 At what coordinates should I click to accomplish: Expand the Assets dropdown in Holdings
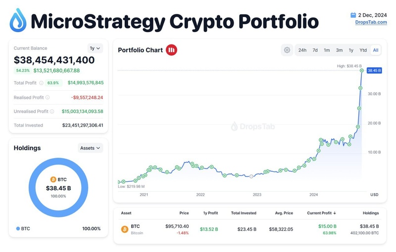(x=91, y=148)
